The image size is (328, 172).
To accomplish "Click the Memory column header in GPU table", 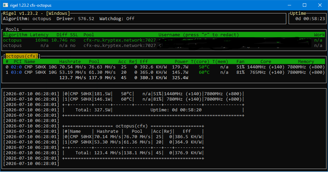I will [306, 61].
